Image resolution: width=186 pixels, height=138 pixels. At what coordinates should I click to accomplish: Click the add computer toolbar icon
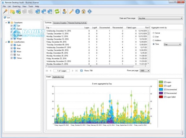click(x=19, y=12)
